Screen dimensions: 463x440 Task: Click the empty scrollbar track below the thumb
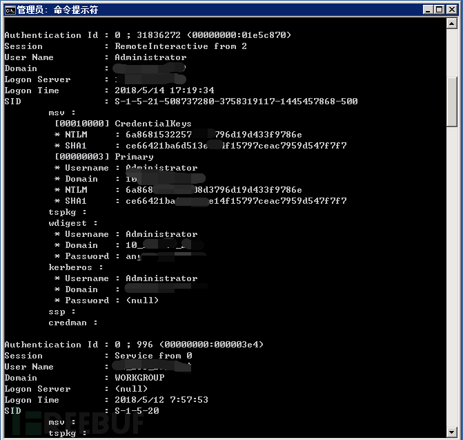click(x=452, y=276)
